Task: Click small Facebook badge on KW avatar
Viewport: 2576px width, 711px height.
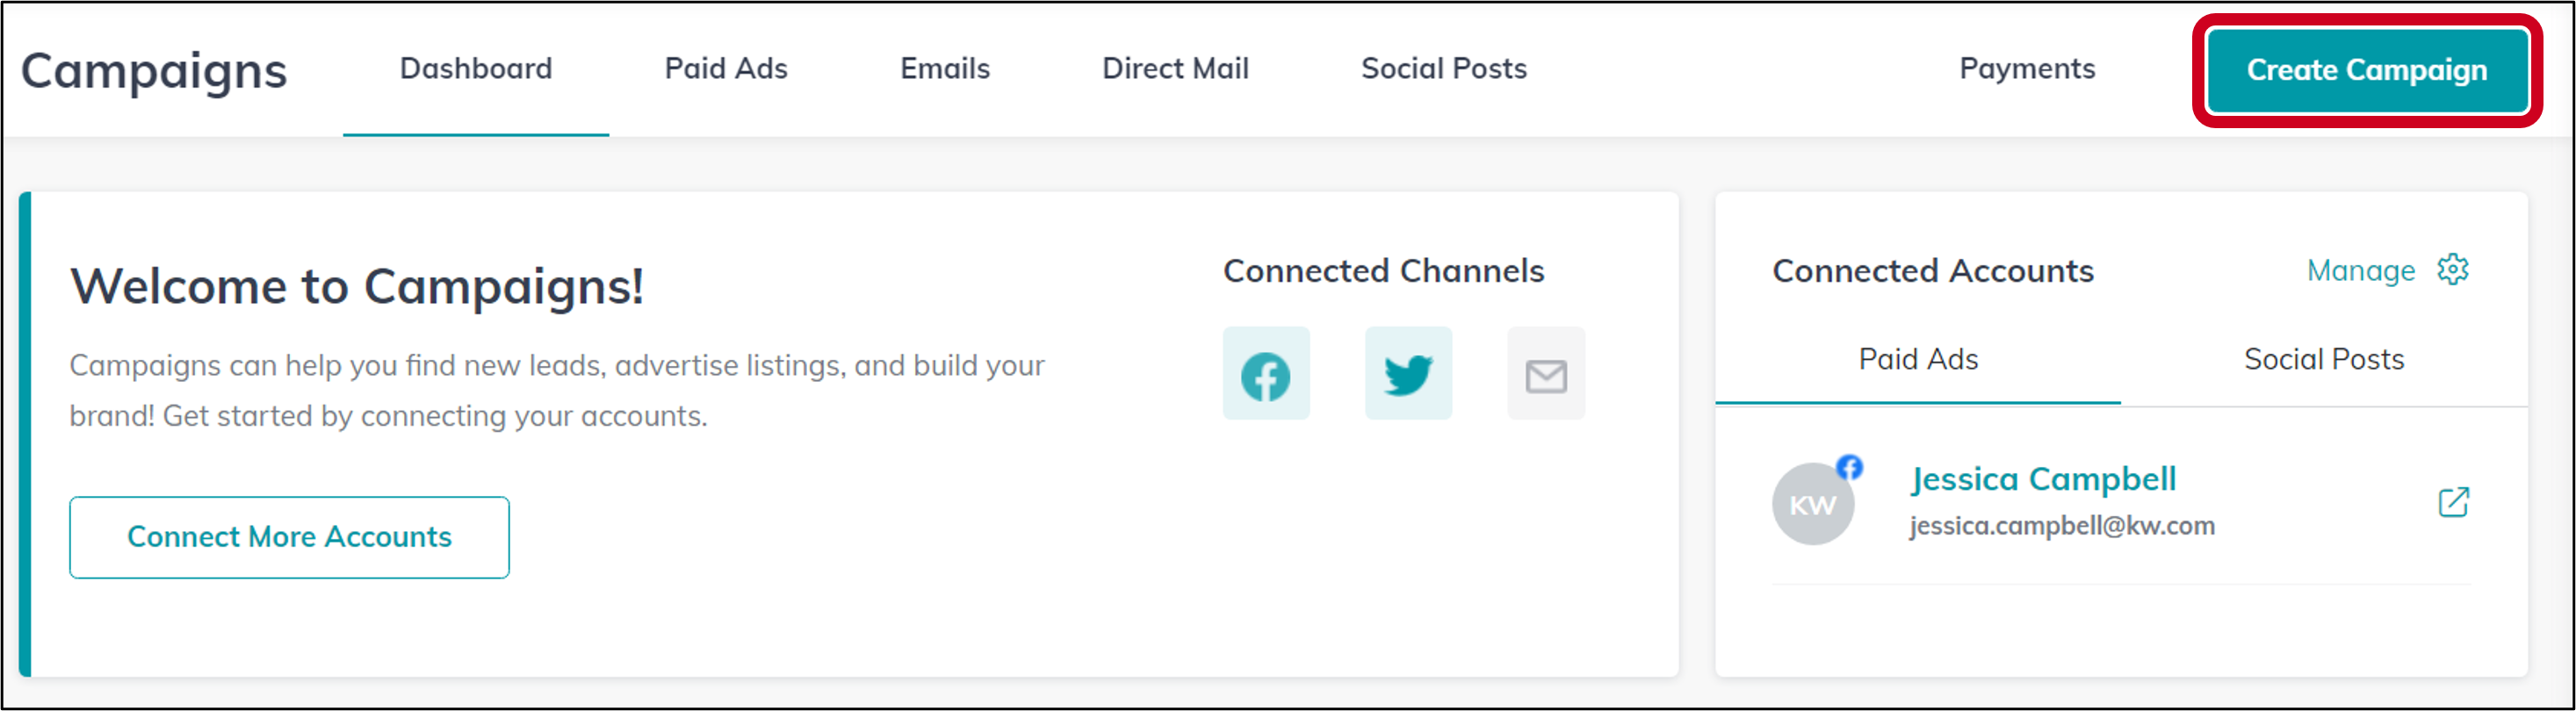Action: (x=1849, y=467)
